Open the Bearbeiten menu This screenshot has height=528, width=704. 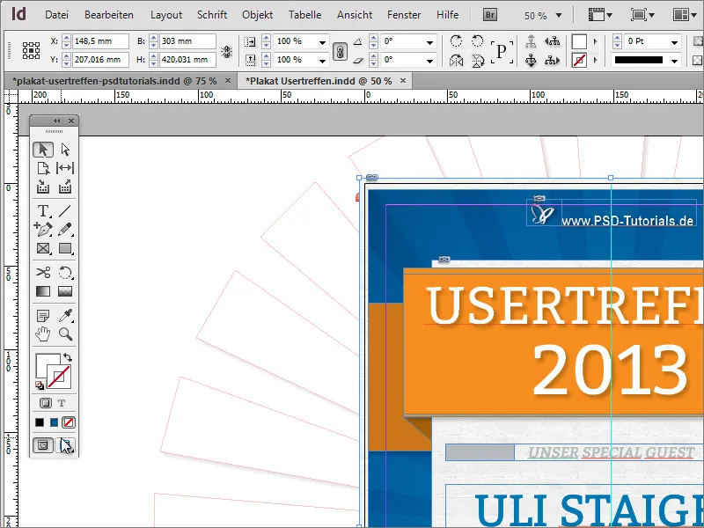click(109, 15)
